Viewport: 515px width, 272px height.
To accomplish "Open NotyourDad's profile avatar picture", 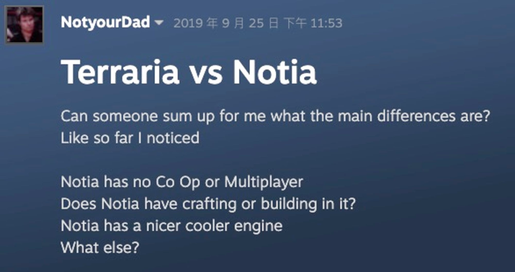I will 25,25.
